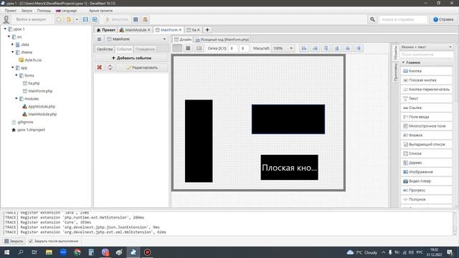This screenshot has width=459, height=258.
Task: Open the arrow dropdown beside open project
Action: click(x=77, y=19)
